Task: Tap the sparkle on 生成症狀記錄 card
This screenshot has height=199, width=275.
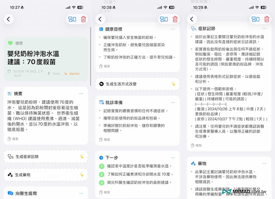Action: coord(82,156)
